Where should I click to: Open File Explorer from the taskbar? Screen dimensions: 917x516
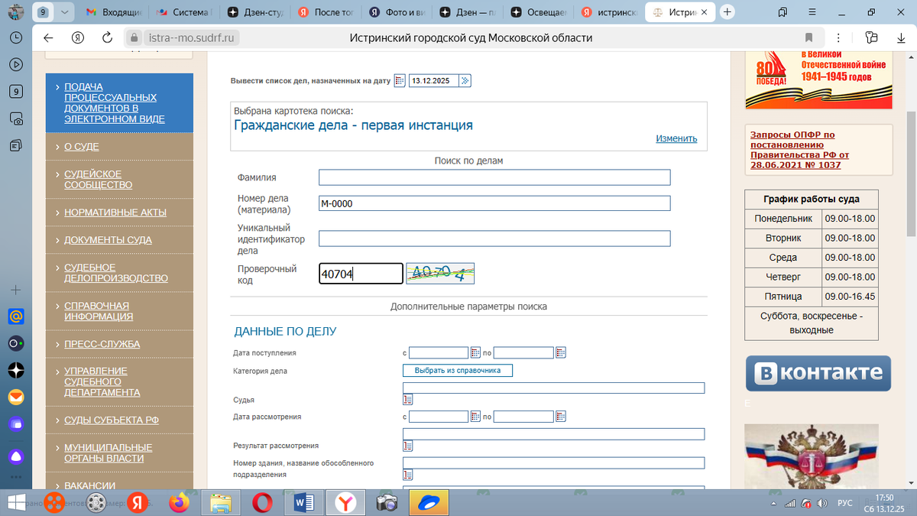tap(221, 502)
